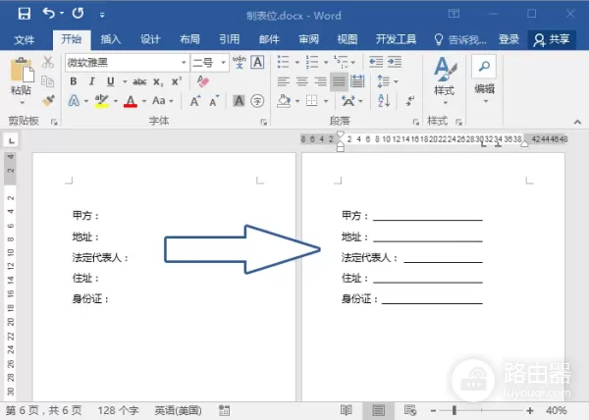Align text right
This screenshot has height=420, width=589.
tap(320, 81)
